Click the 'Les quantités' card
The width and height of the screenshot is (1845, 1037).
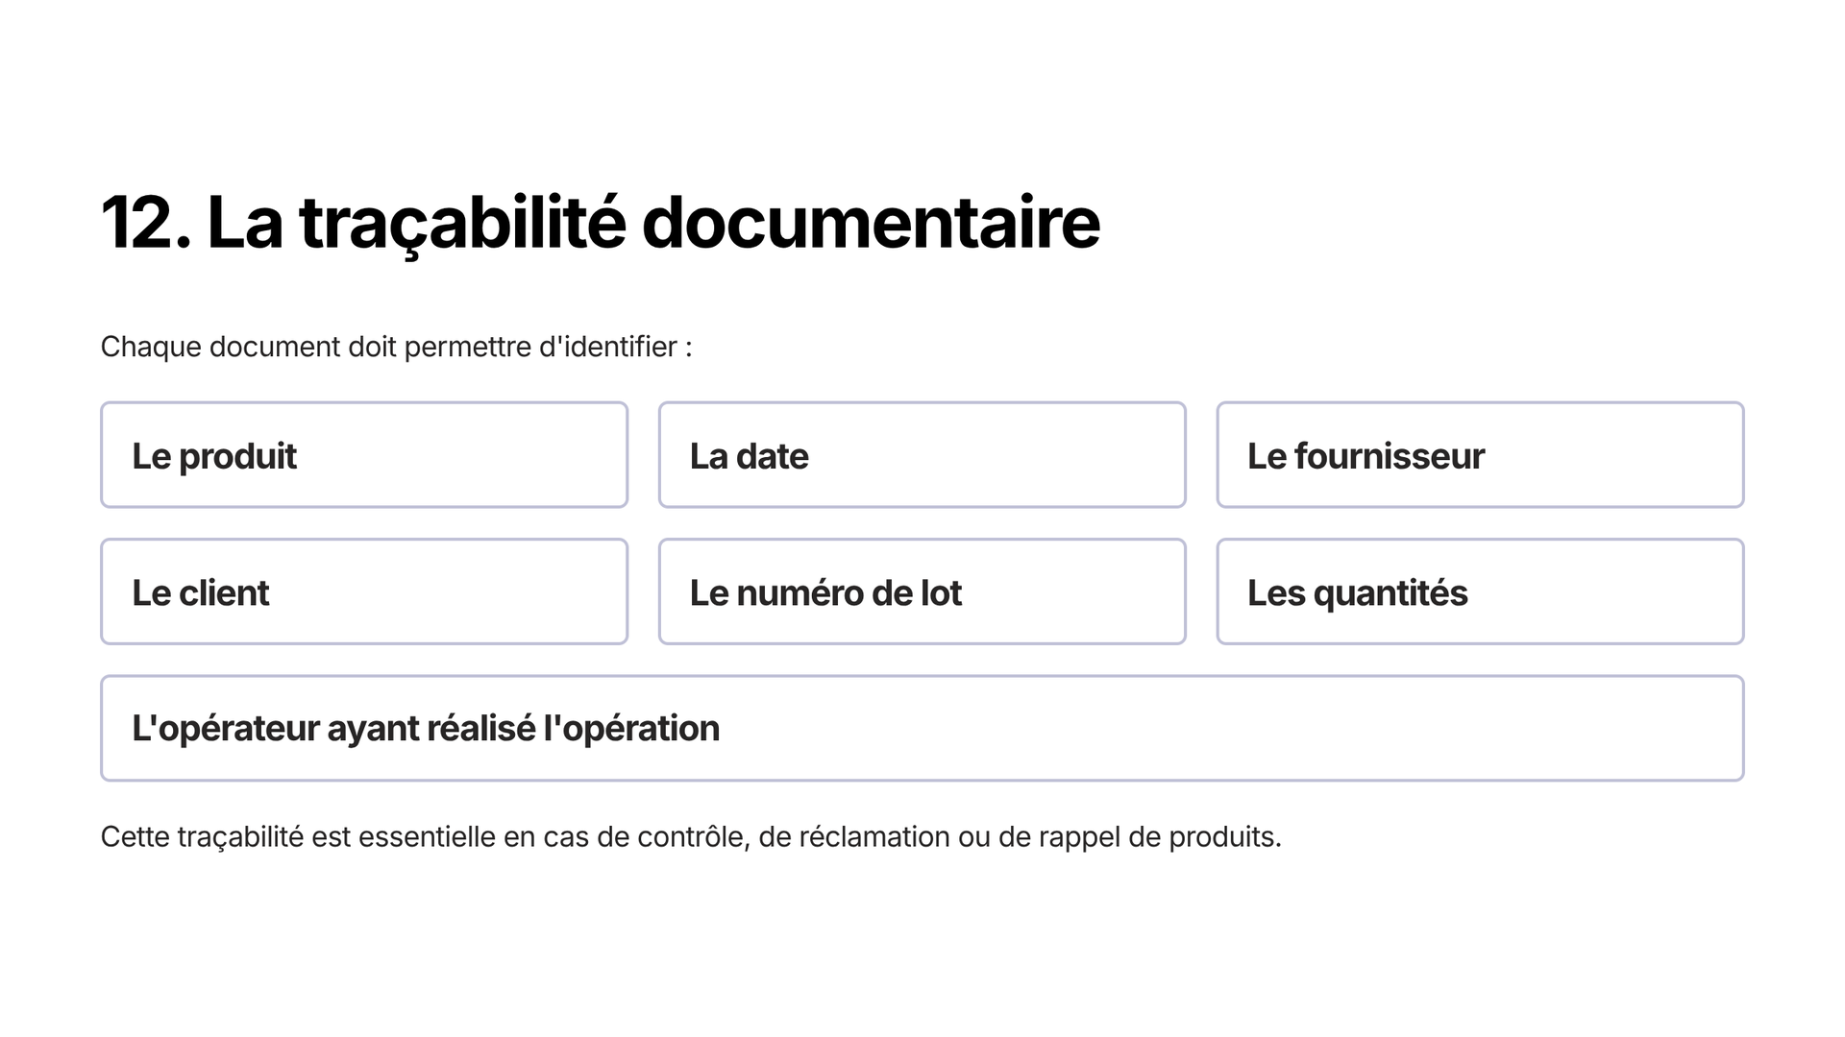[1480, 591]
